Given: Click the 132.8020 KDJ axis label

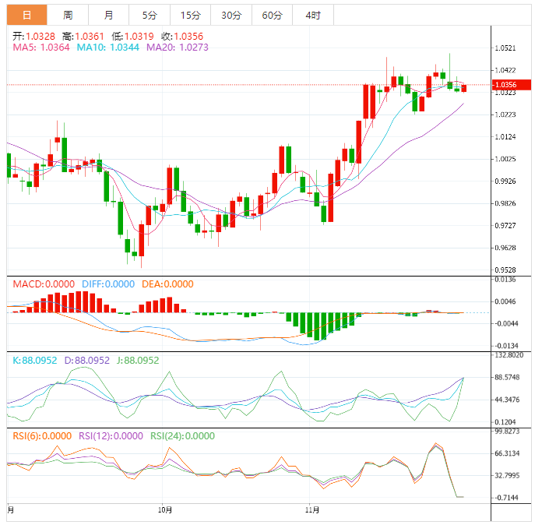Looking at the screenshot, I should 509,355.
